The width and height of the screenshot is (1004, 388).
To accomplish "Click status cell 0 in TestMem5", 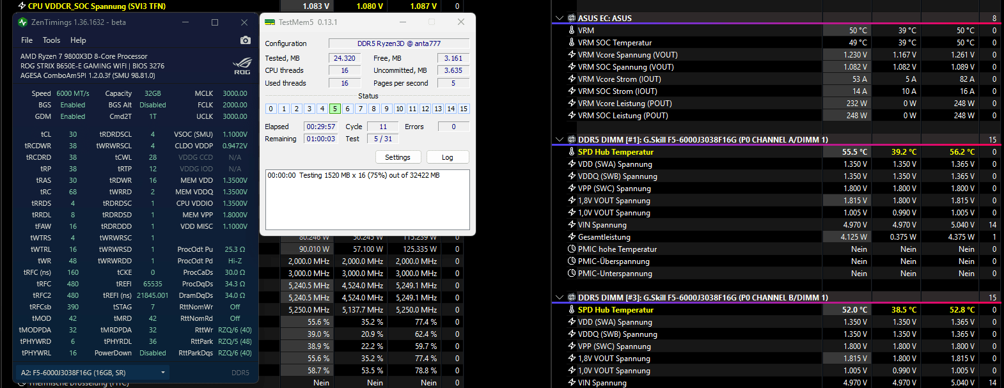I will coord(271,109).
